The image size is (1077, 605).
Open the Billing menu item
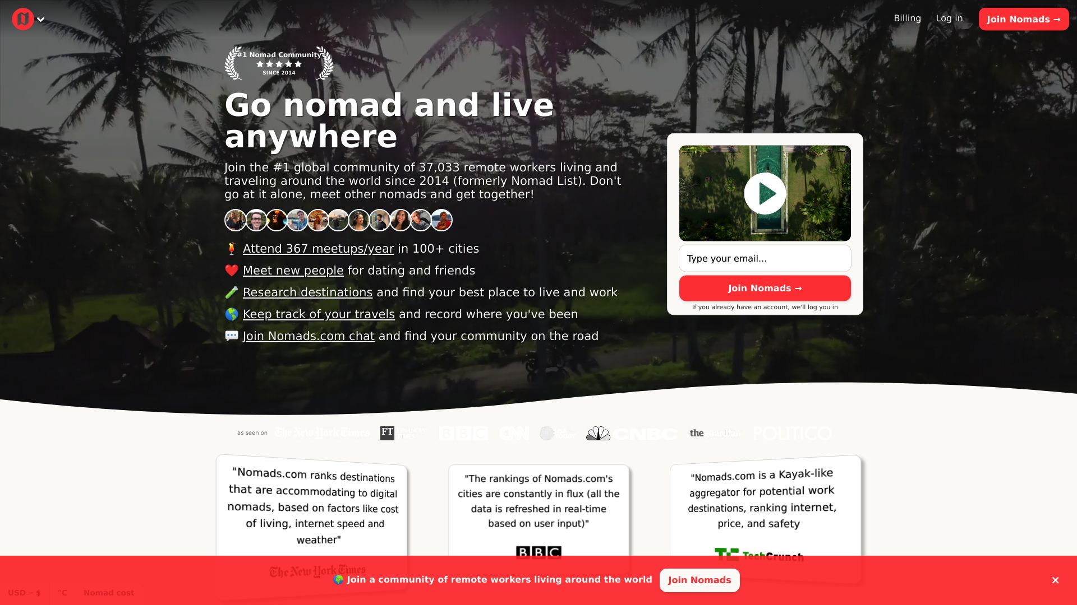click(908, 18)
